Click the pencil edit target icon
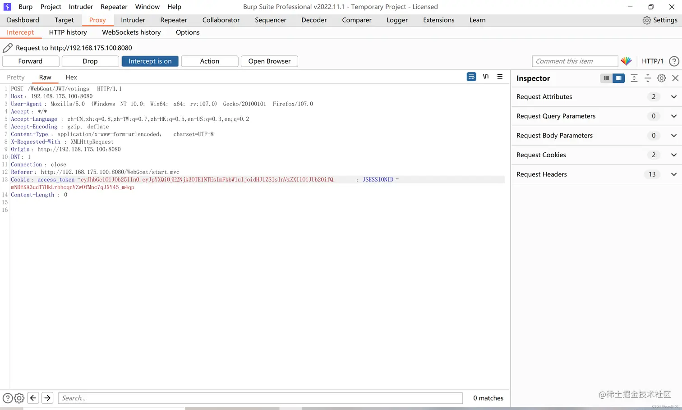 click(x=8, y=48)
